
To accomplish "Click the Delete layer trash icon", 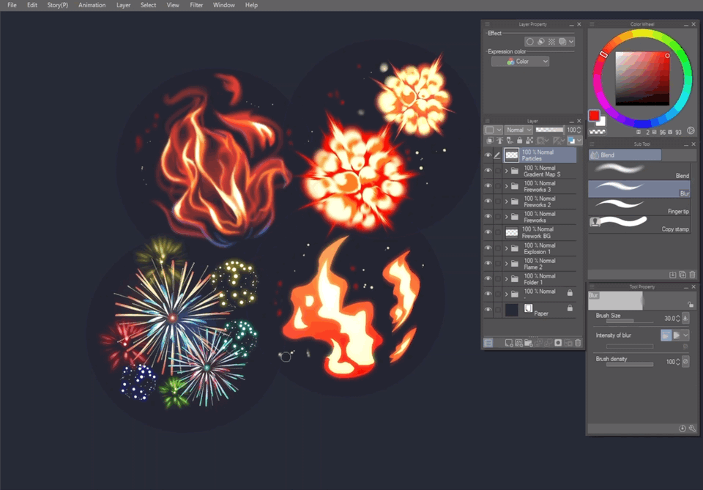I will click(578, 343).
